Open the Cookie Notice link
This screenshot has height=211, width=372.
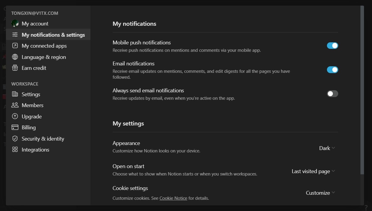pos(173,198)
